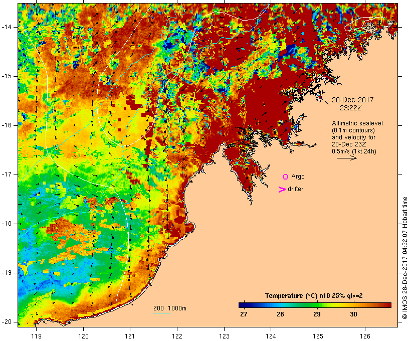Click the colorbar label '30'

click(x=353, y=314)
